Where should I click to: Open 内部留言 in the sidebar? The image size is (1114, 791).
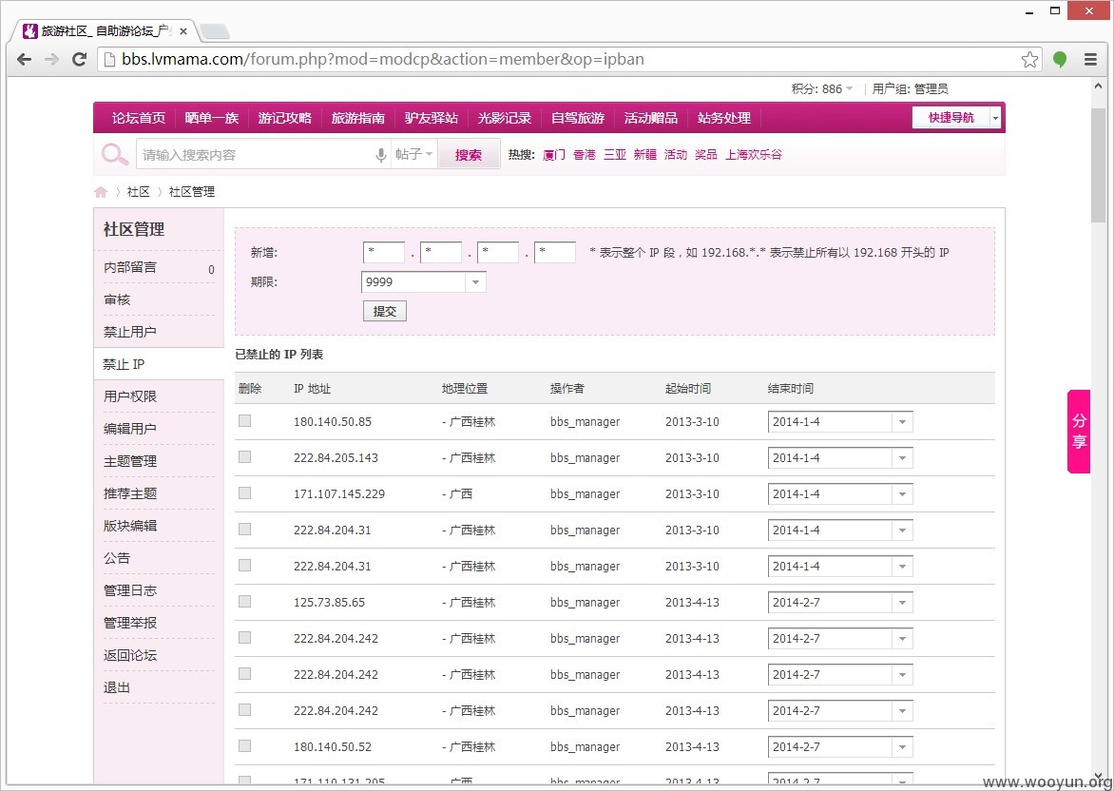[130, 267]
